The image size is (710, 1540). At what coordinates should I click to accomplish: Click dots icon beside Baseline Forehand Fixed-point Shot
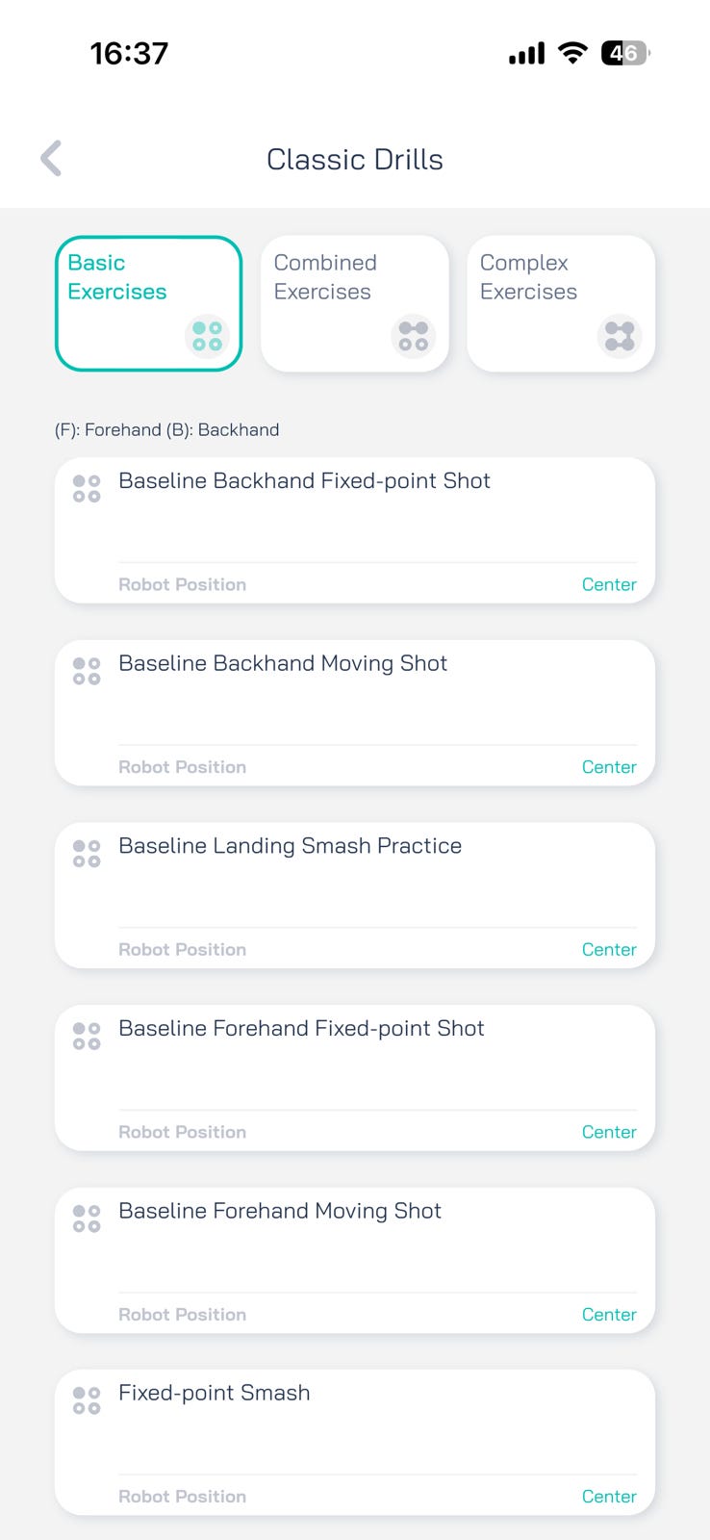pos(87,1036)
